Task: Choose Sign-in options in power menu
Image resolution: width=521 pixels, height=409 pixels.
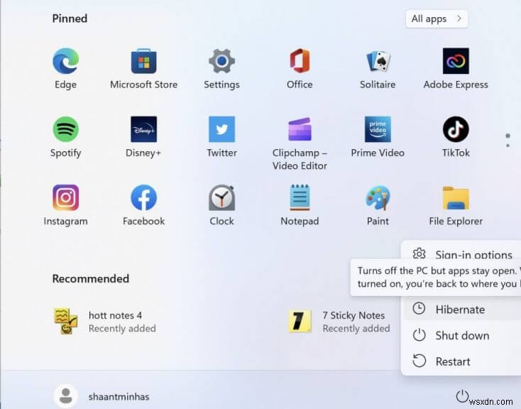Action: (x=463, y=254)
